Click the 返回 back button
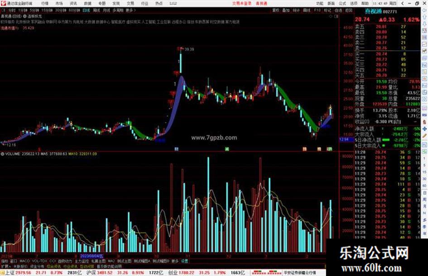 tap(349, 10)
